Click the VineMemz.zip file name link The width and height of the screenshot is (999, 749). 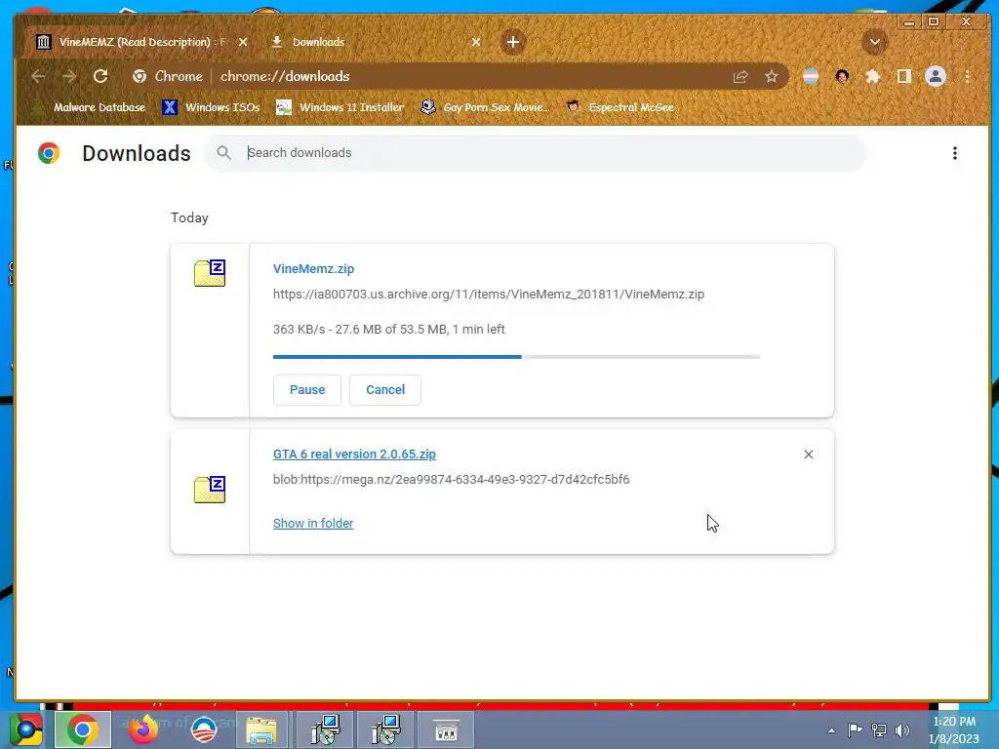pyautogui.click(x=313, y=269)
